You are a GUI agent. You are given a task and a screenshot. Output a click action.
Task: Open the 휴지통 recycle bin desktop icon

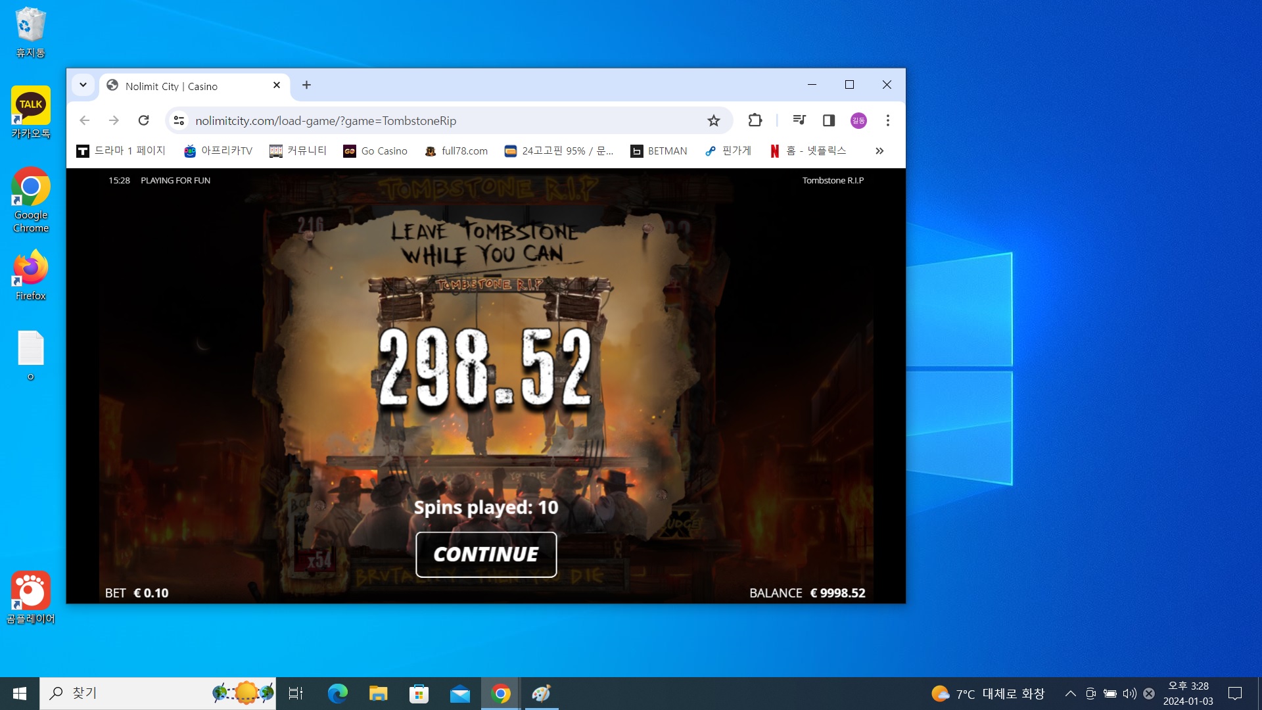pos(30,33)
